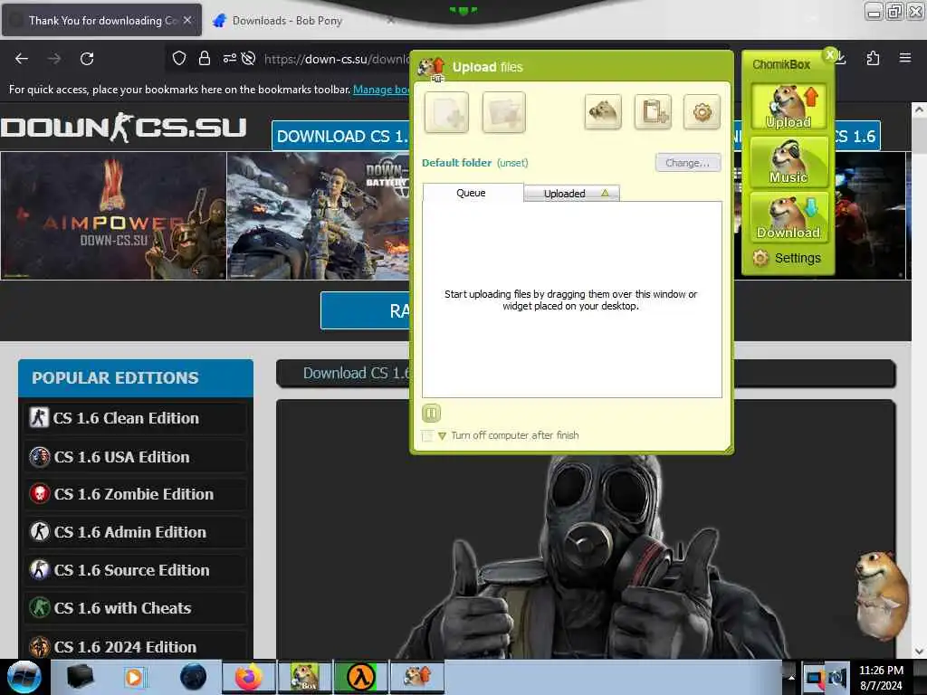Screen dimensions: 927x695
Task: Select the Downloads - Bob Pony tab
Action: point(287,21)
